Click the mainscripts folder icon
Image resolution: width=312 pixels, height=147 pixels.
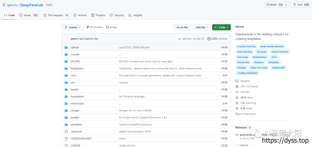pyautogui.click(x=66, y=104)
